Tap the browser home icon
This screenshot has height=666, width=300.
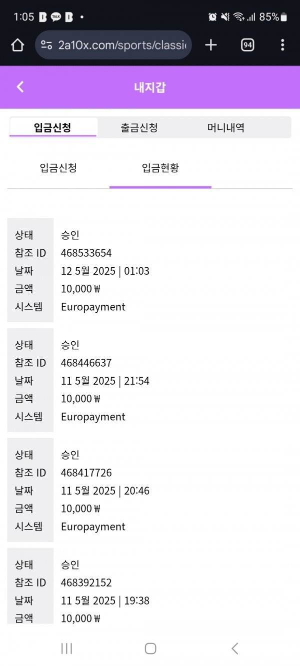tap(17, 45)
